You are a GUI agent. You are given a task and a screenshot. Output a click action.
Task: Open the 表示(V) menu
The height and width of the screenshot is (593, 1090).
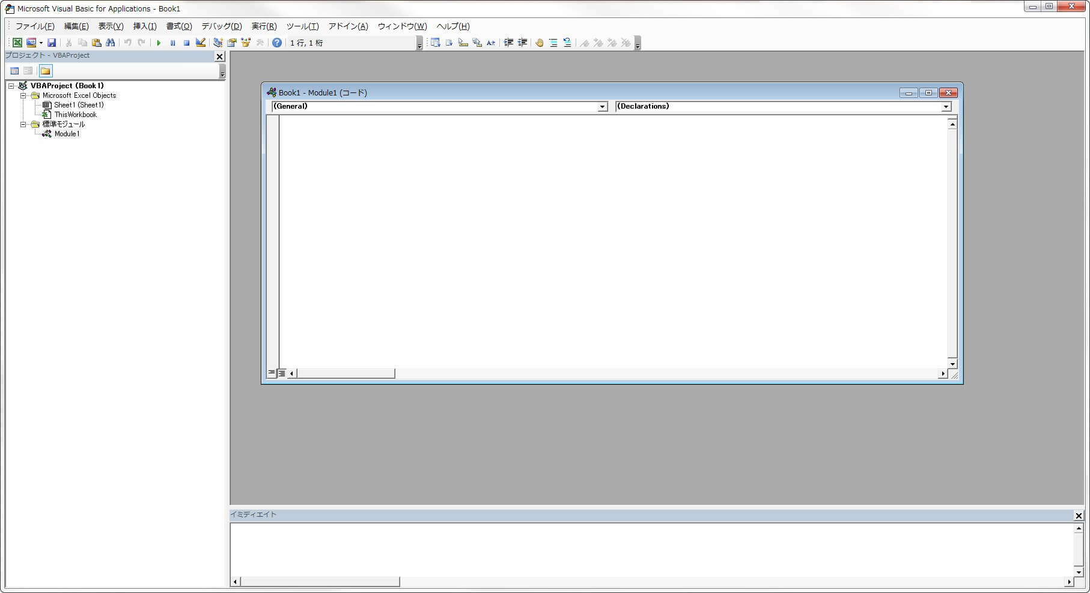click(111, 26)
